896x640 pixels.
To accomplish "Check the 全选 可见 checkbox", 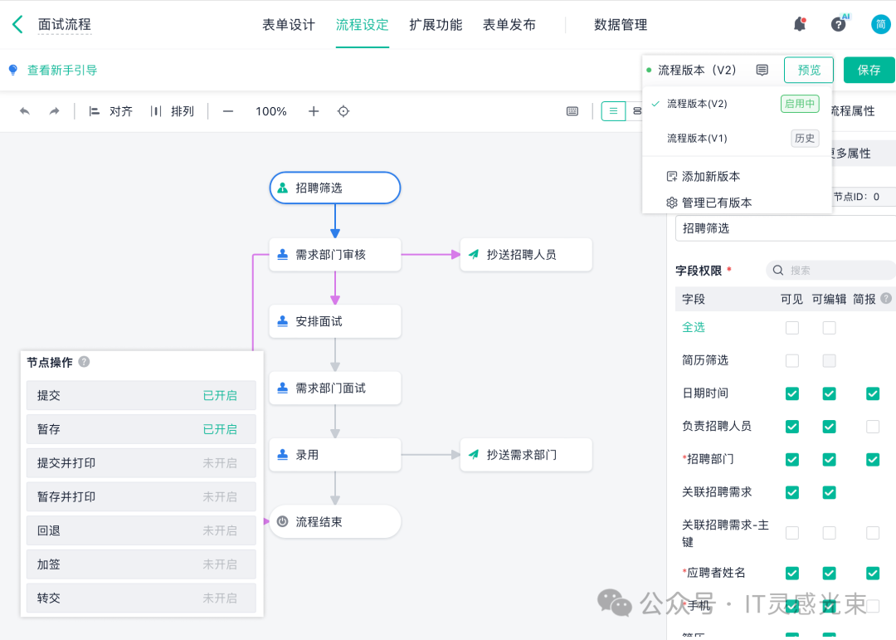I will click(x=792, y=328).
